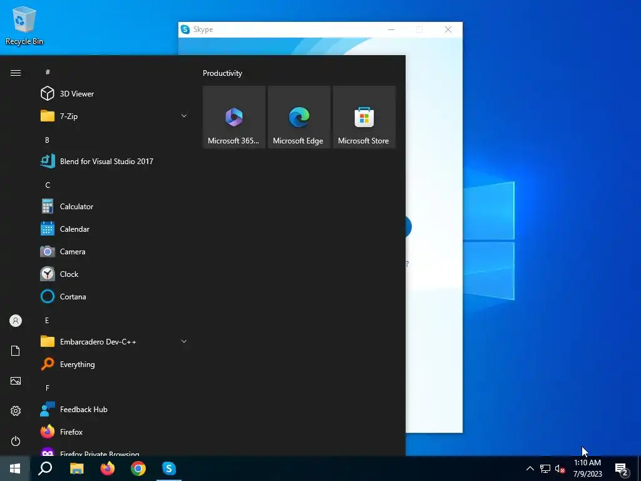Open the Microsoft 365 tile
The height and width of the screenshot is (481, 641).
[x=234, y=117]
